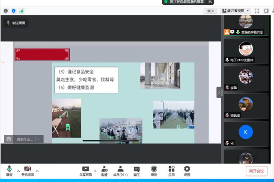Enter full screen mode icon

pyautogui.click(x=257, y=11)
